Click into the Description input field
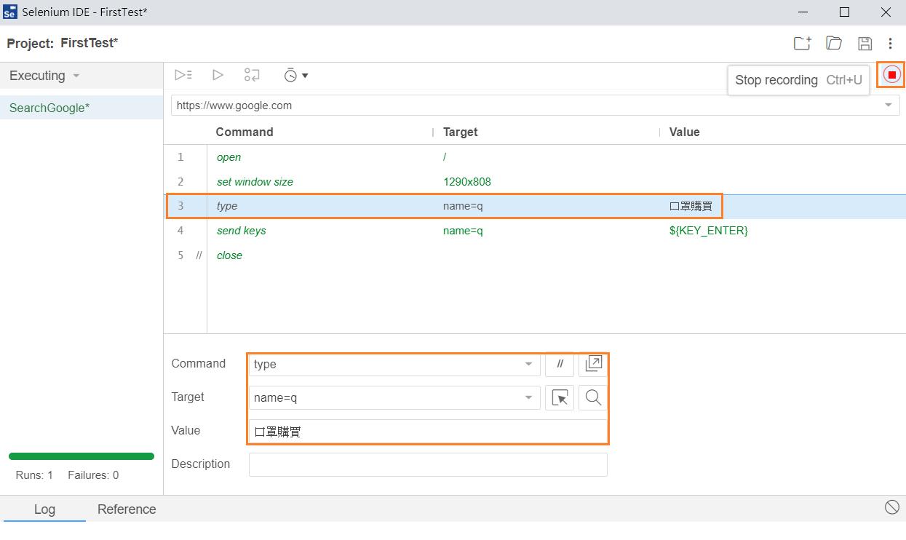This screenshot has height=540, width=906. click(x=428, y=464)
